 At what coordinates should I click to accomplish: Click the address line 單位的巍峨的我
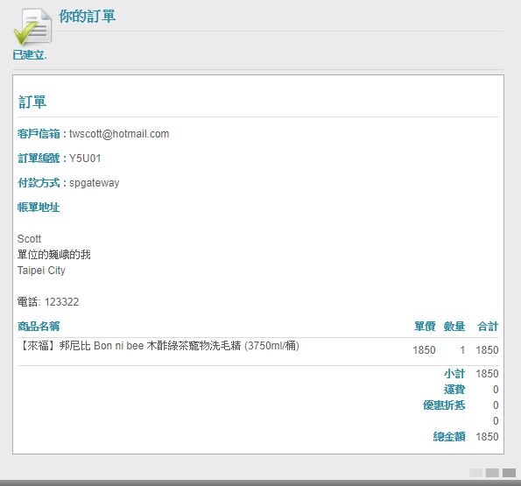pos(53,255)
